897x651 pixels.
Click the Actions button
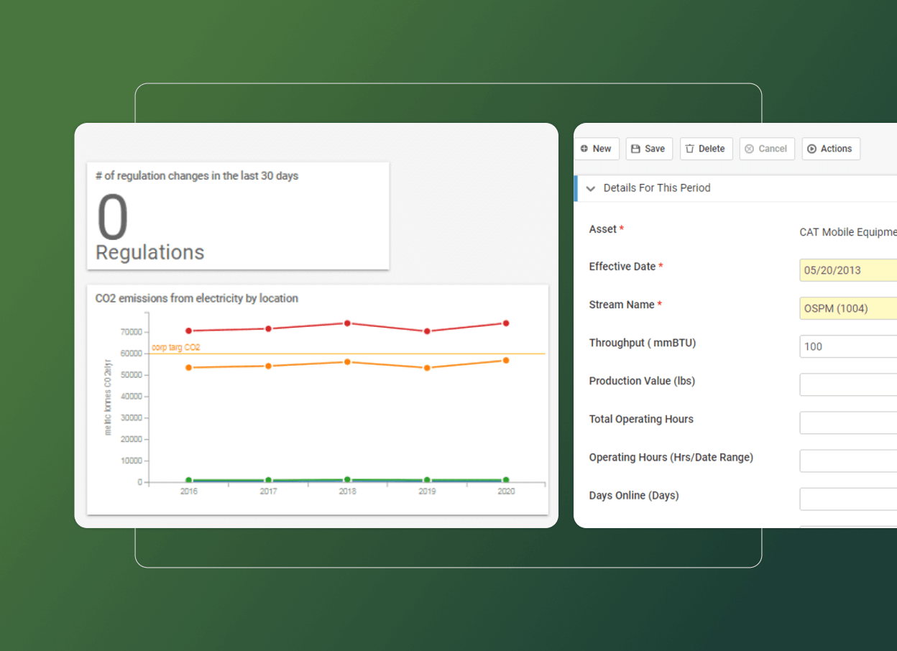(x=831, y=149)
